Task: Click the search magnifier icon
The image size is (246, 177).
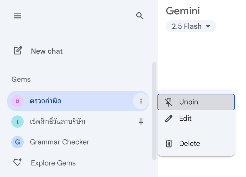Action: 140,16
